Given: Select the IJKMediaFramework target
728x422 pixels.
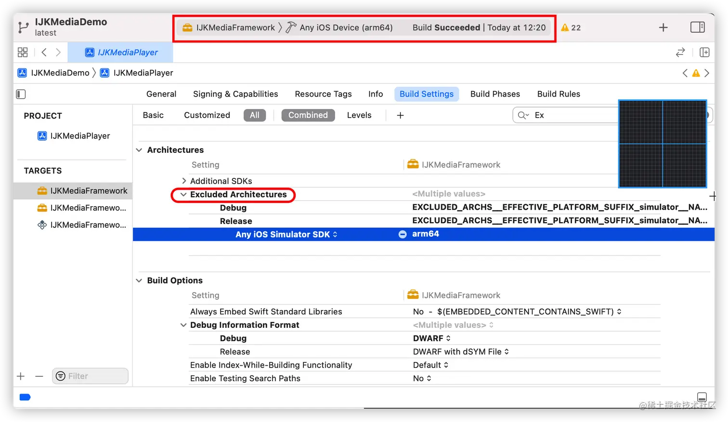Looking at the screenshot, I should 73,191.
